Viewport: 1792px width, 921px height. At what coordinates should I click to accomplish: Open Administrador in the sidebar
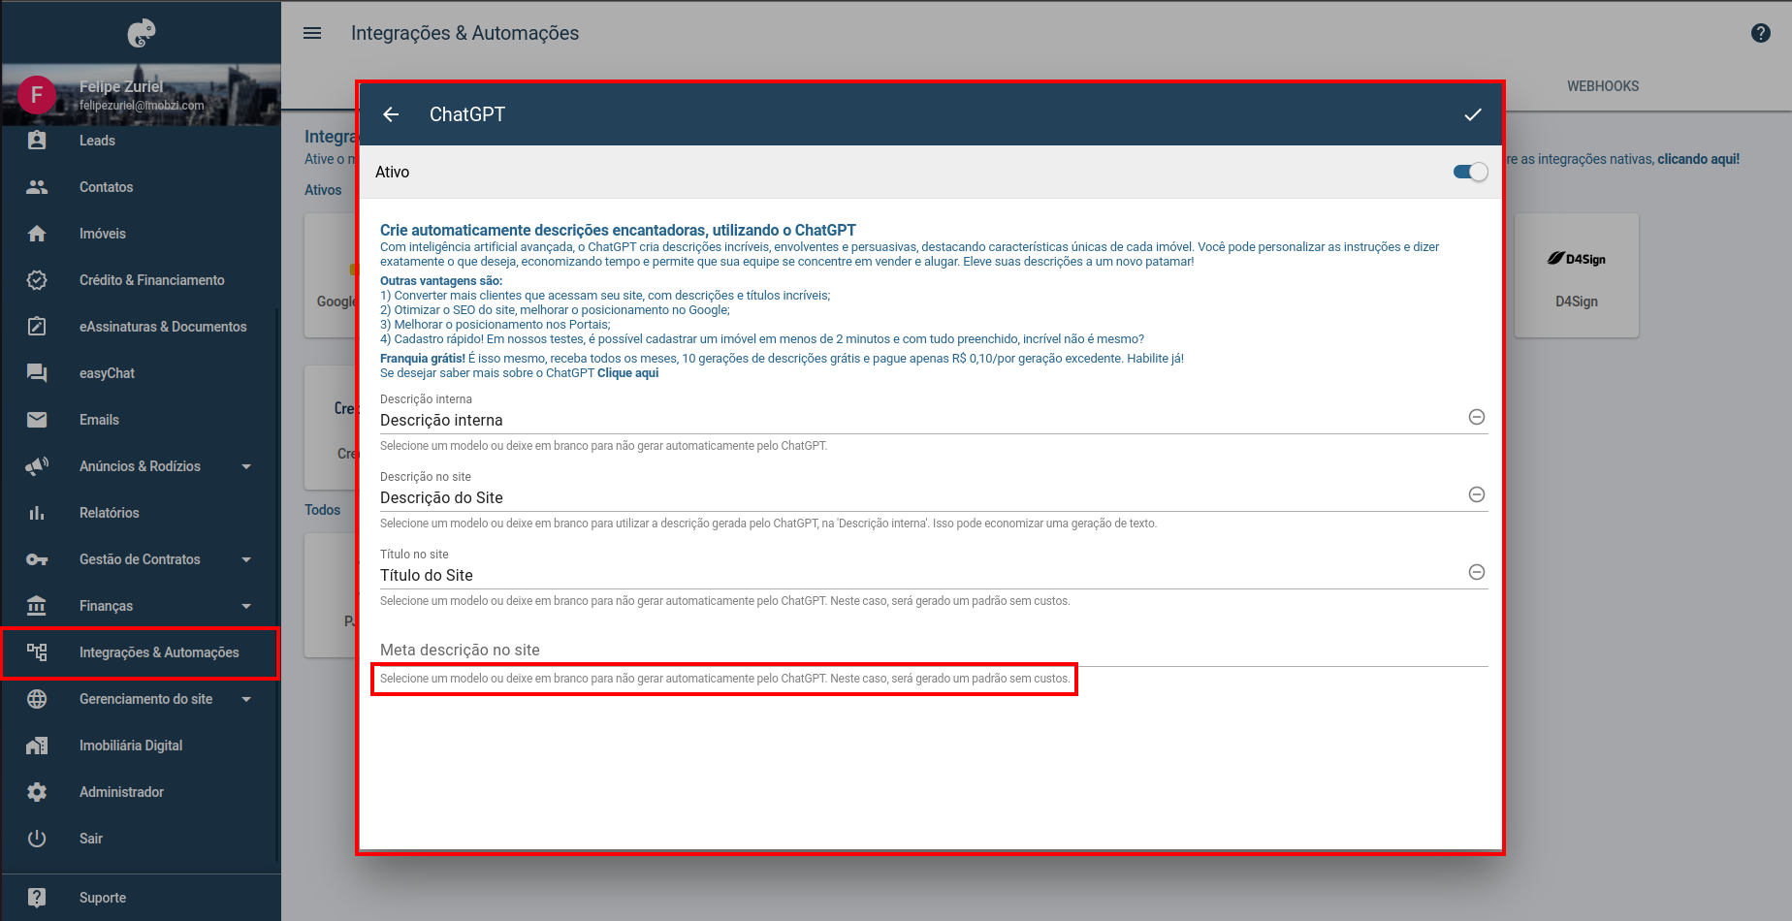coord(141,792)
